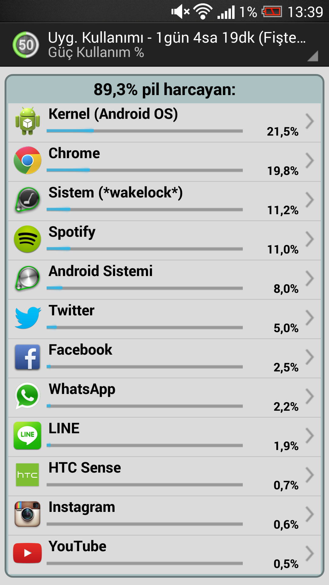Open the Güç Kullanım % dropdown spinner
Screen dimensions: 329x585
point(183,45)
